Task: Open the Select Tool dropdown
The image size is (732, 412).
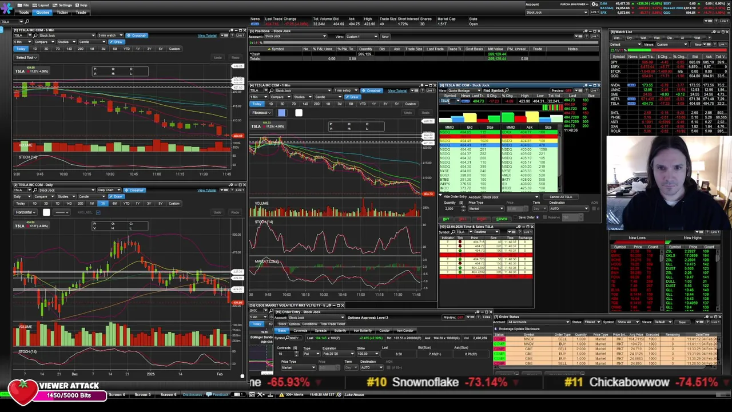Action: (26, 57)
